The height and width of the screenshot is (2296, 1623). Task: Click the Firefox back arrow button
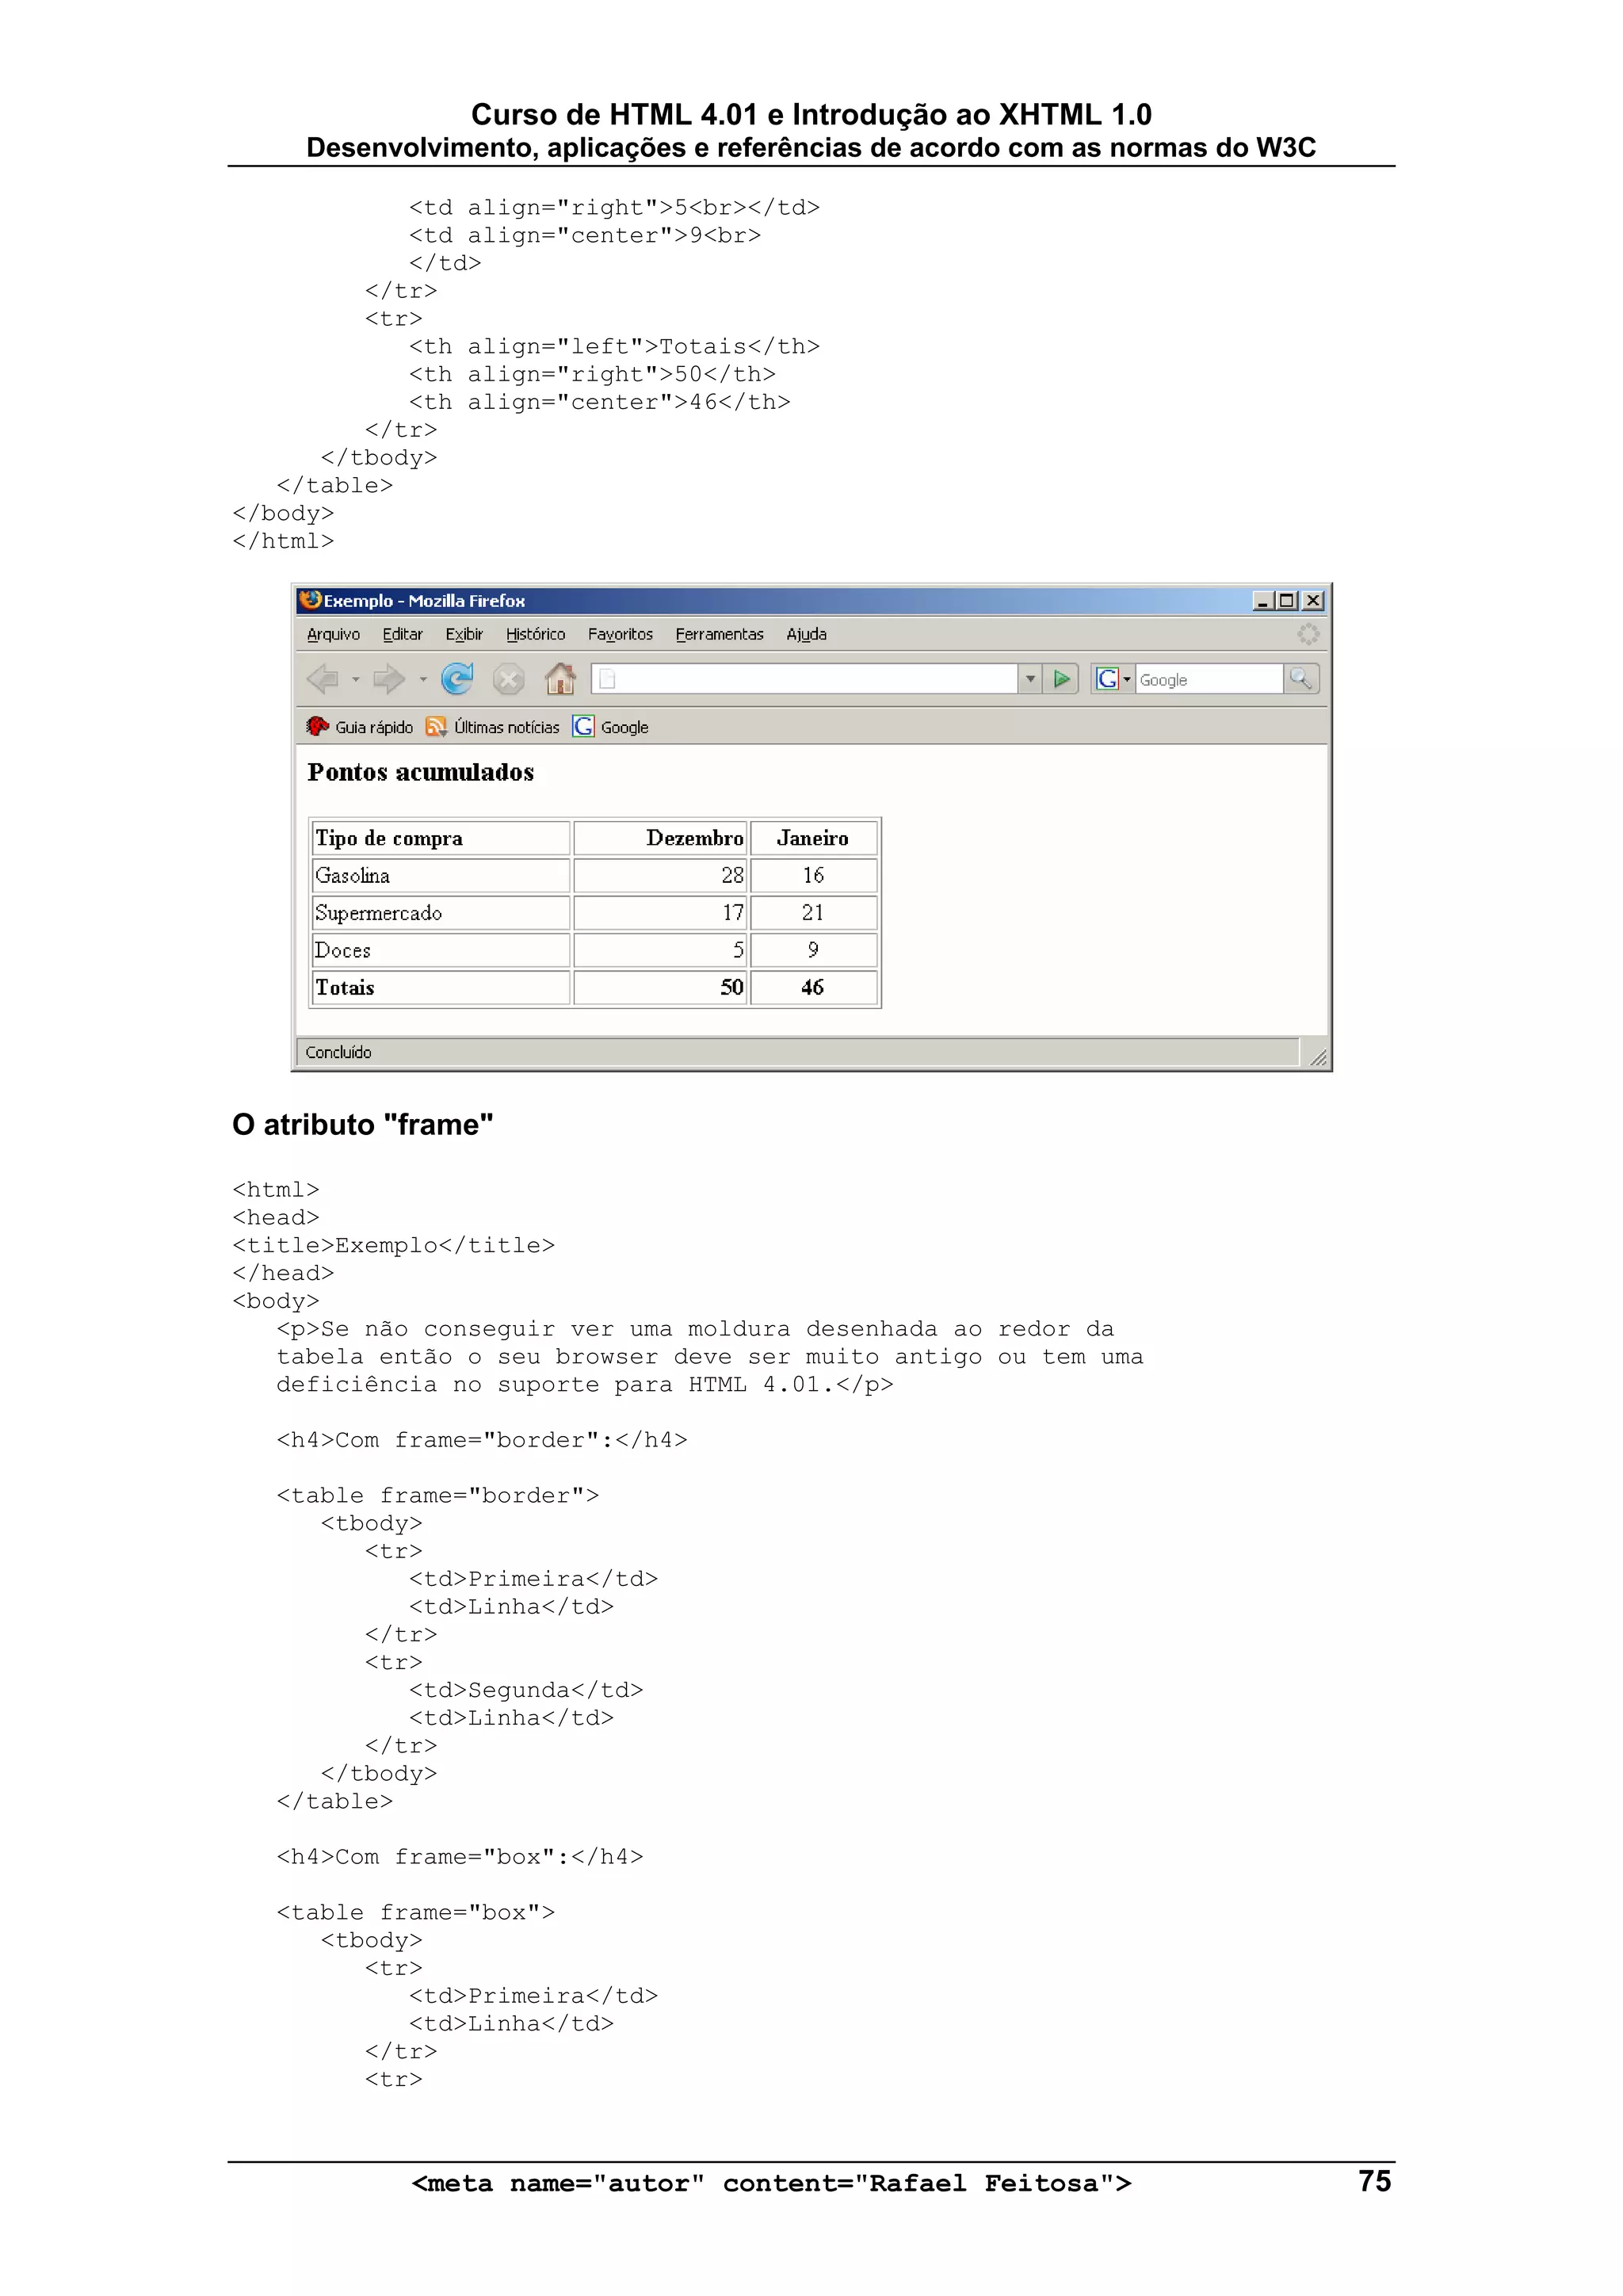click(323, 680)
